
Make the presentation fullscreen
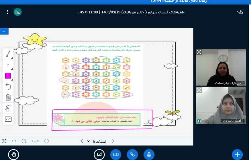click(4, 141)
